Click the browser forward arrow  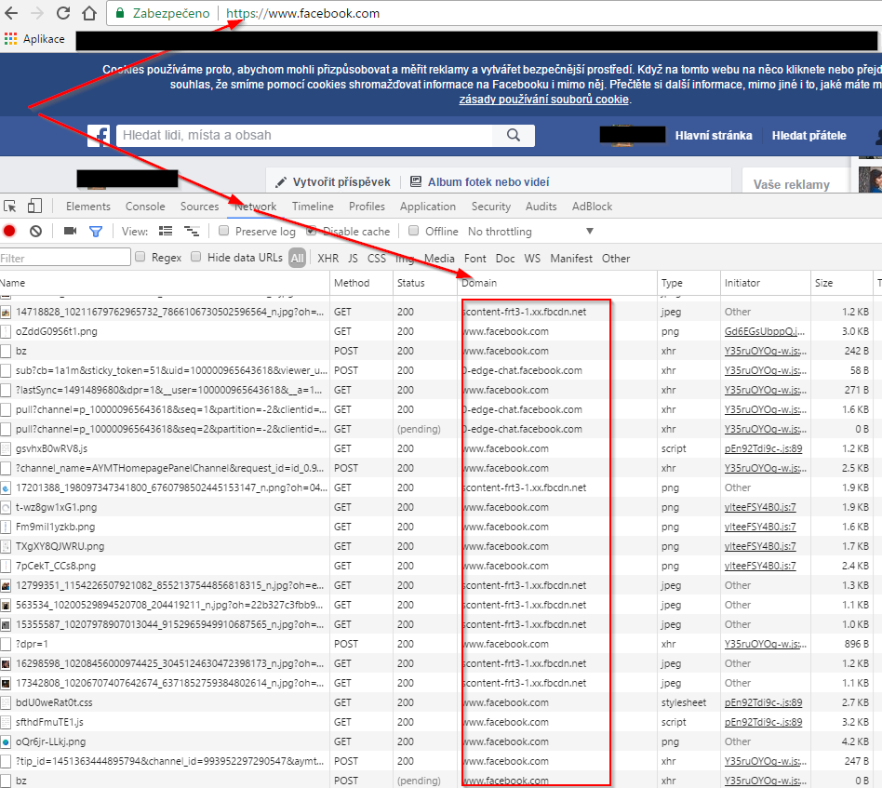37,13
